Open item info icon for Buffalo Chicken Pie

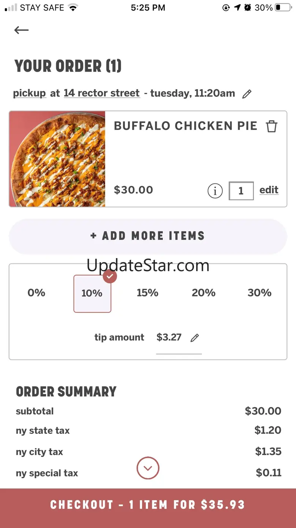point(215,191)
